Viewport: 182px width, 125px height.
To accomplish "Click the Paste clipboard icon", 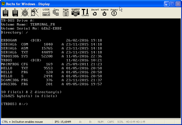I will pos(66,12).
